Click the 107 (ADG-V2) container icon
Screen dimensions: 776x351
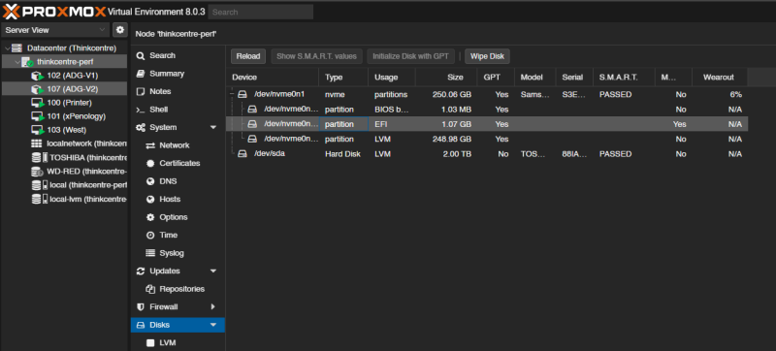pyautogui.click(x=37, y=89)
